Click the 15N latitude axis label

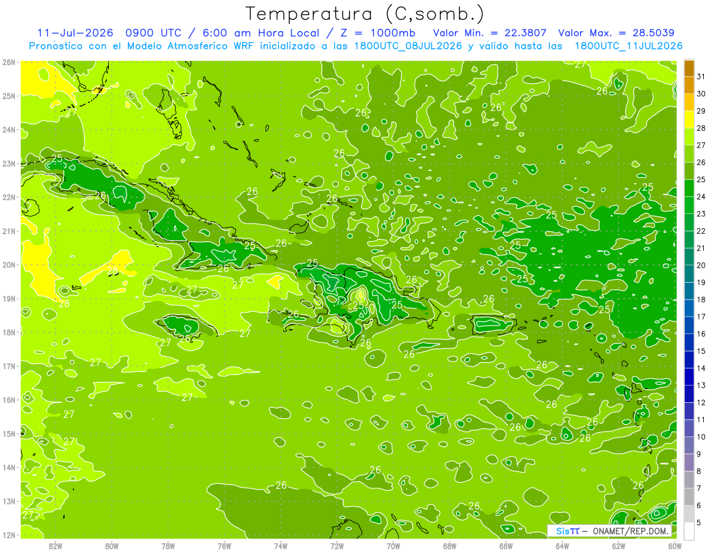[x=9, y=433]
